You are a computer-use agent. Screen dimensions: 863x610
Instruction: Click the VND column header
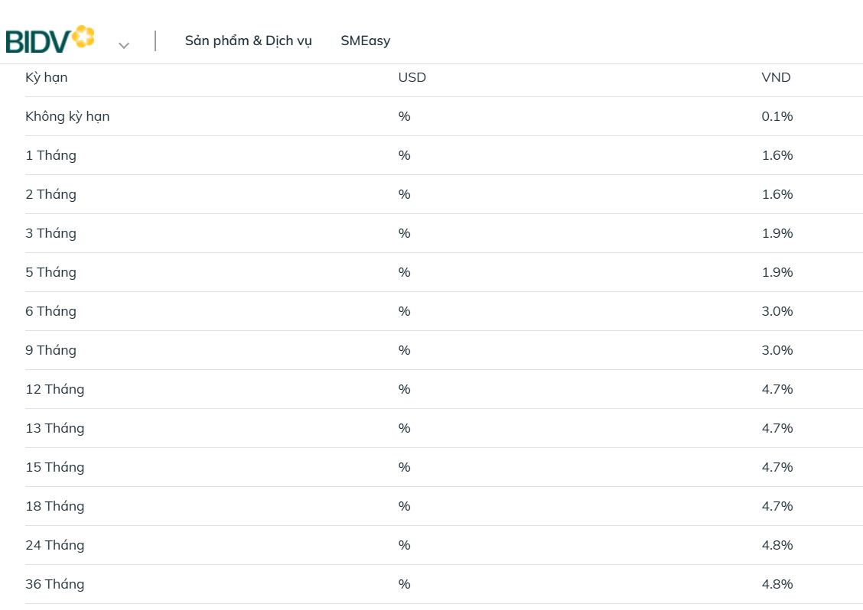[x=776, y=77]
